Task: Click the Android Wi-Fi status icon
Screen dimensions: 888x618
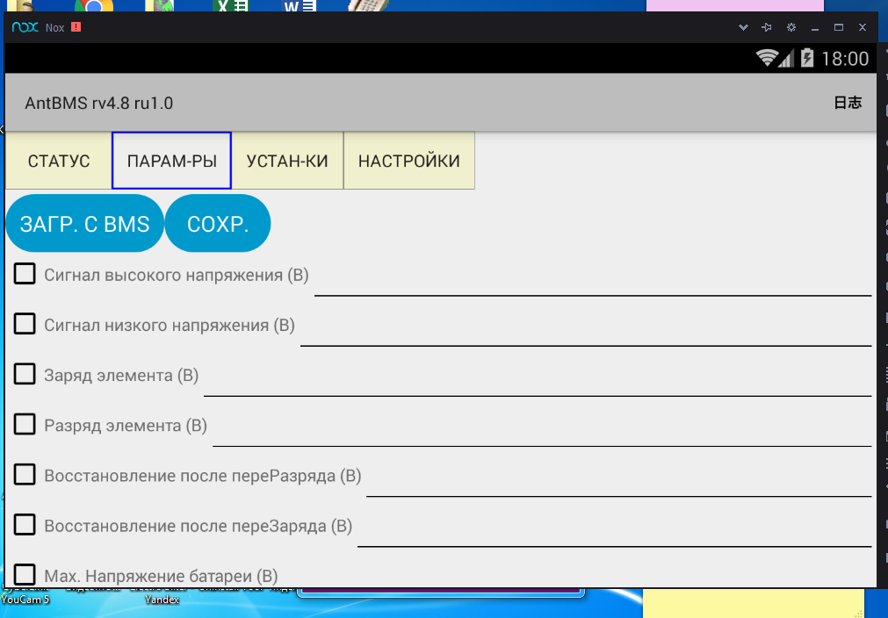Action: pyautogui.click(x=767, y=58)
